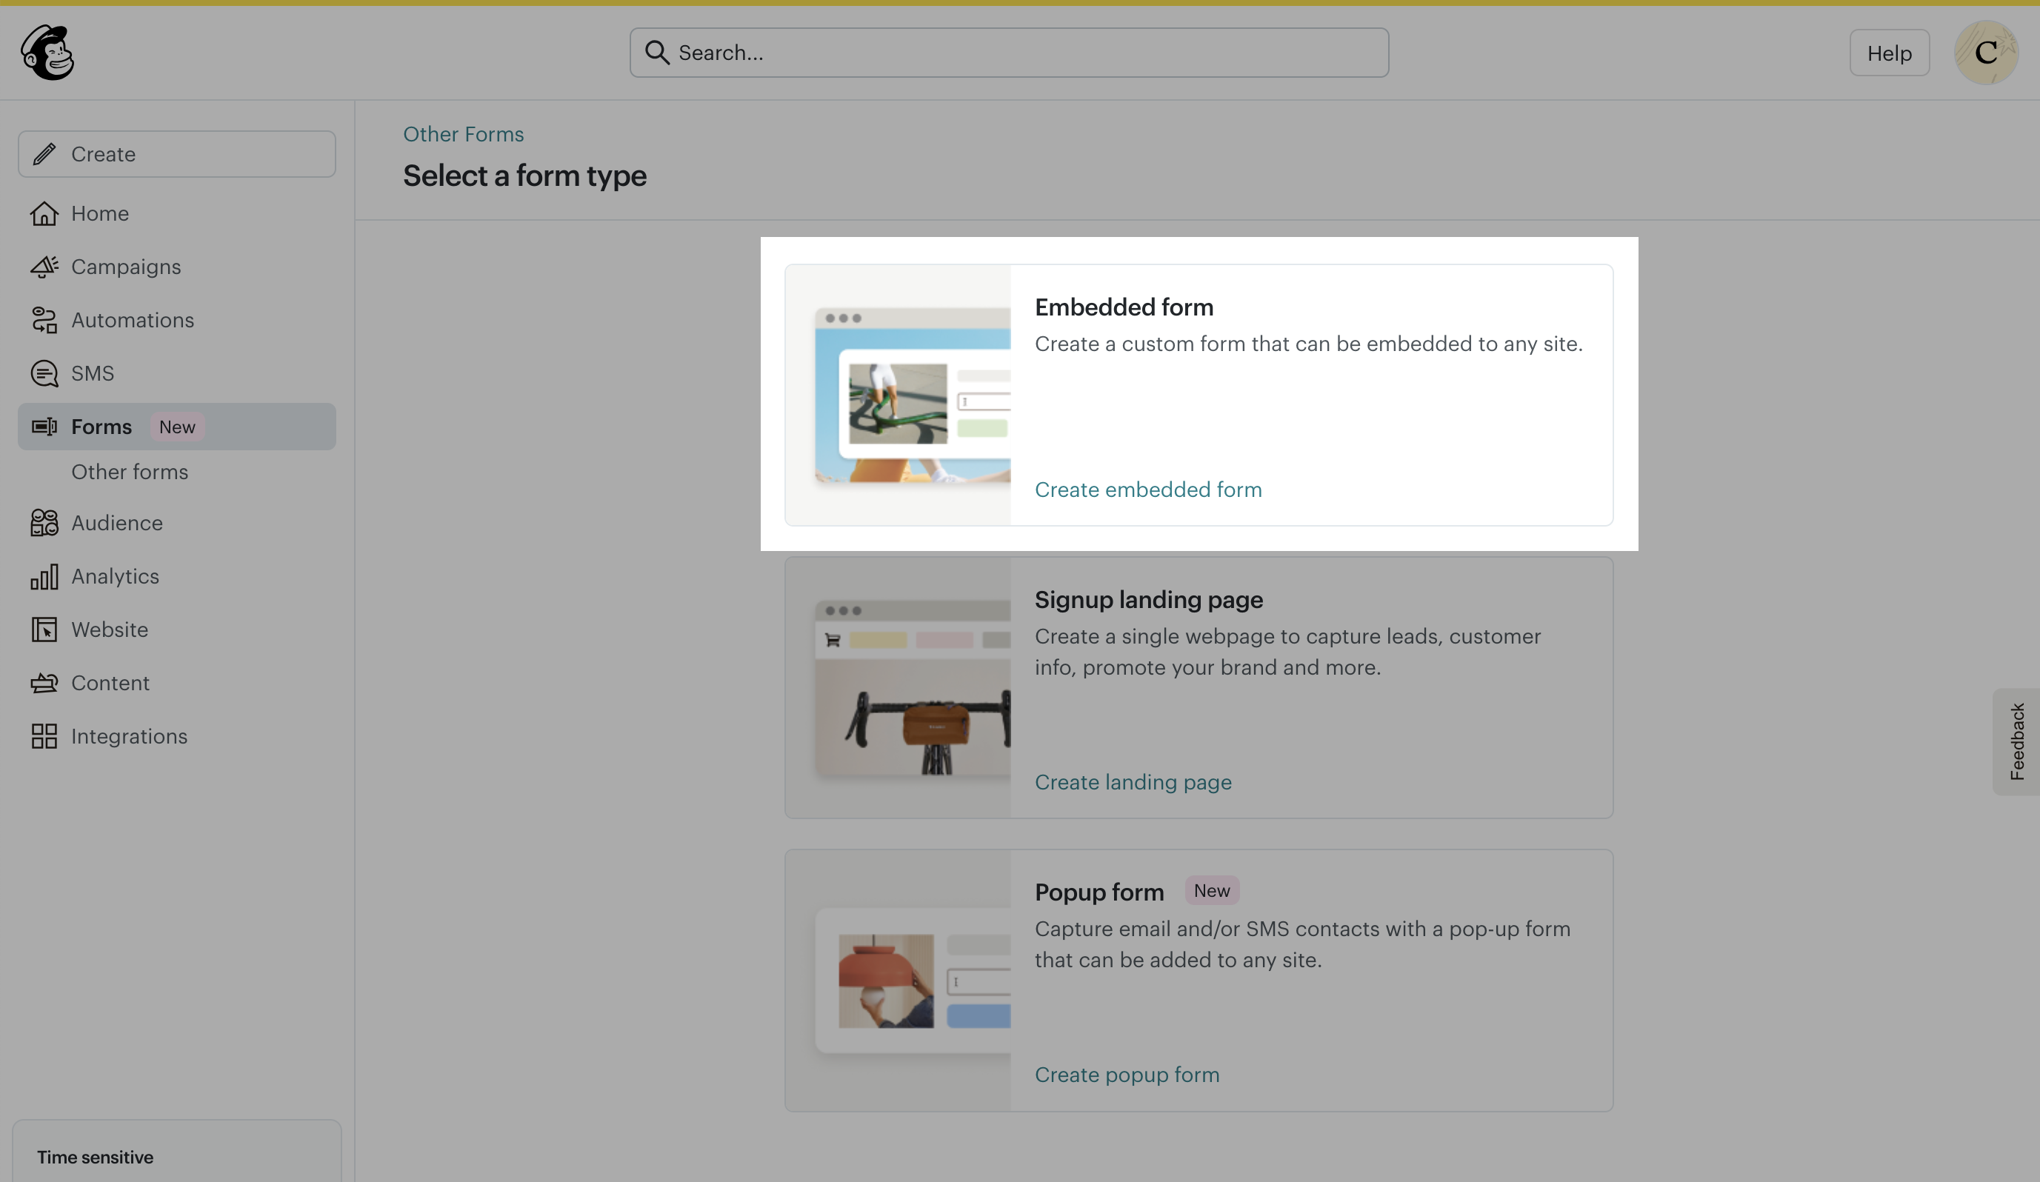Click the Automations flow icon
Screen dimensions: 2040x1182
click(44, 321)
